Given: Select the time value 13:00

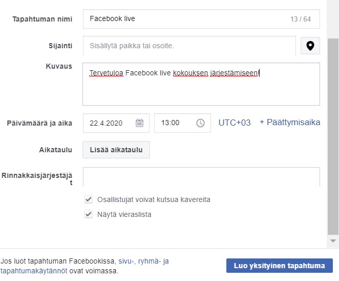Looking at the screenshot, I should (170, 123).
